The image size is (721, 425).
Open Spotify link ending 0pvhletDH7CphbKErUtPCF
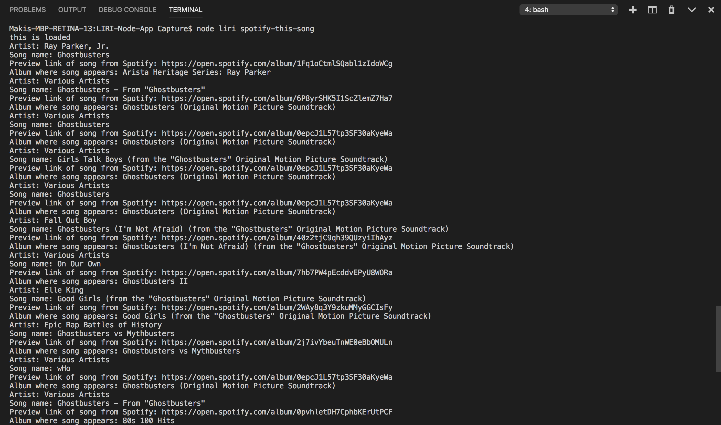277,412
